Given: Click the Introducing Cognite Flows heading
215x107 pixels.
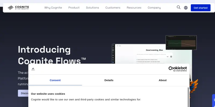Looking at the screenshot, I should 52,55.
